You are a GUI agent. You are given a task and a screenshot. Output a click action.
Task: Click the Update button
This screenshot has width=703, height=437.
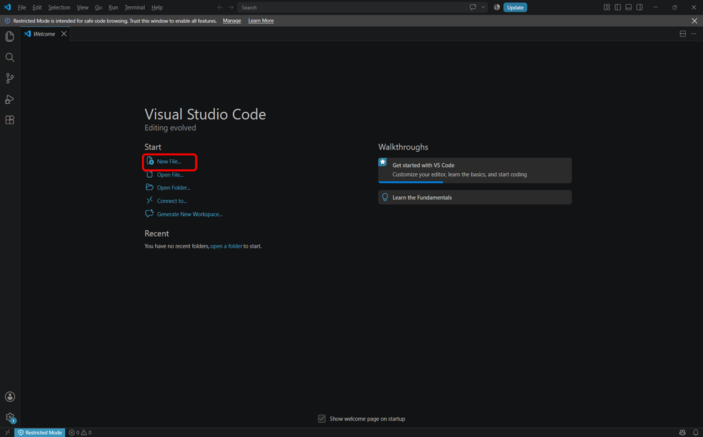pyautogui.click(x=515, y=7)
